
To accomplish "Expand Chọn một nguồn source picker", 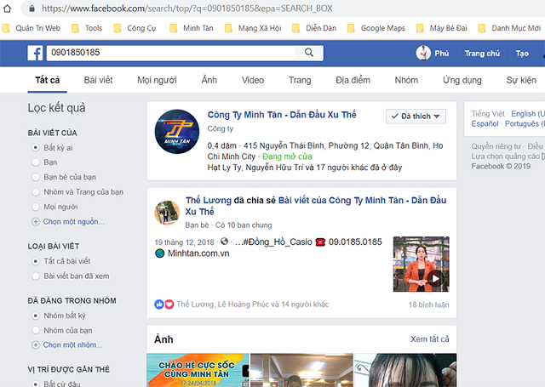I will click(x=74, y=222).
